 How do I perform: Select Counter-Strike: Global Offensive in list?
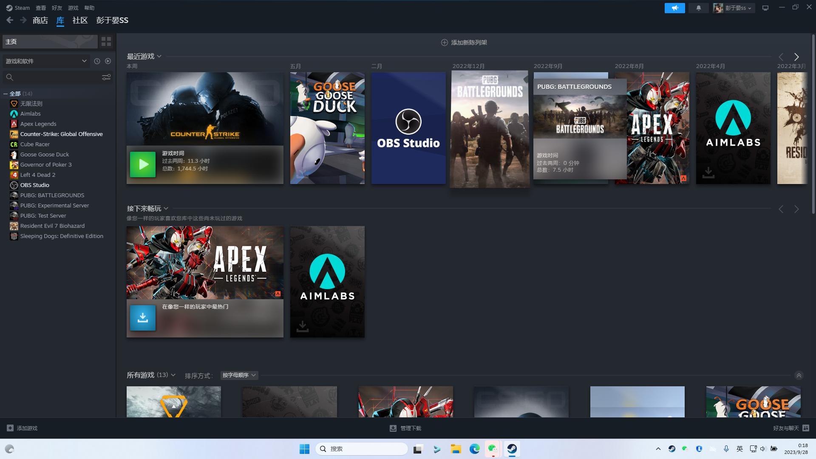[x=62, y=134]
